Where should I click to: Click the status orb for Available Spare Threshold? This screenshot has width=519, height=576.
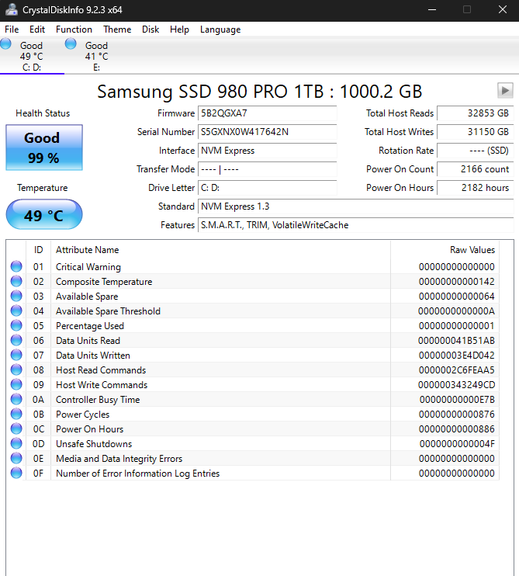point(16,311)
